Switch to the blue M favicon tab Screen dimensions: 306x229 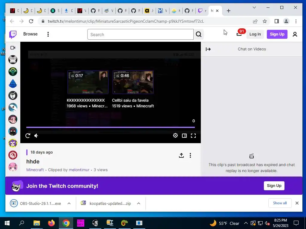pos(160,11)
